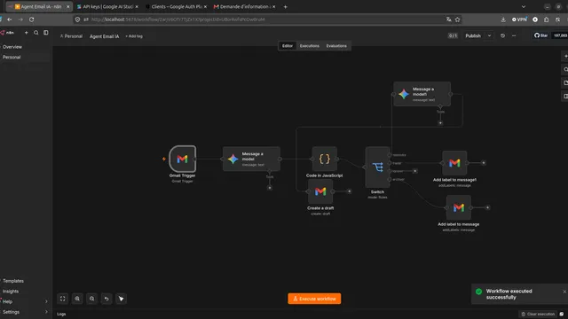Add a tool to the Message a model1 node
This screenshot has height=319, width=568.
coord(440,123)
